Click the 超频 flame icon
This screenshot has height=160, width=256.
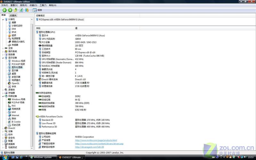pos(10,35)
